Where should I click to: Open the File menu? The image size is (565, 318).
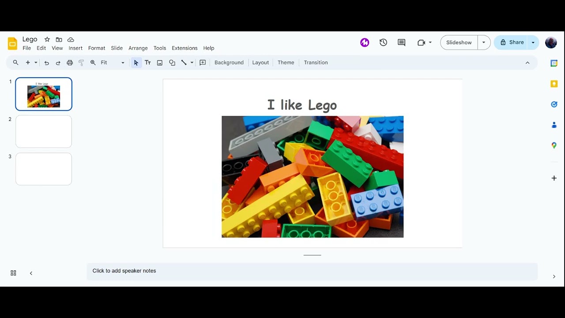27,48
